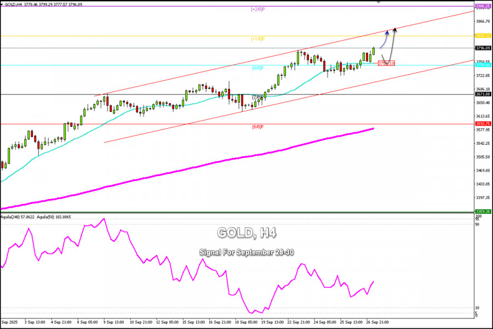Image resolution: width=493 pixels, height=329 pixels.
Task: Select the yellow 3828.12 price tag
Action: point(482,36)
